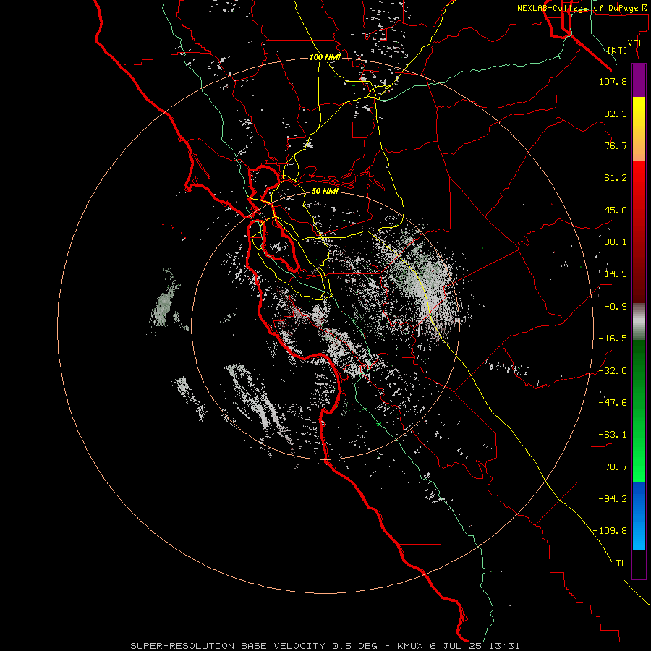Pick the gray near-zero color bar segment
Screen dimensions: 651x651
coord(639,322)
